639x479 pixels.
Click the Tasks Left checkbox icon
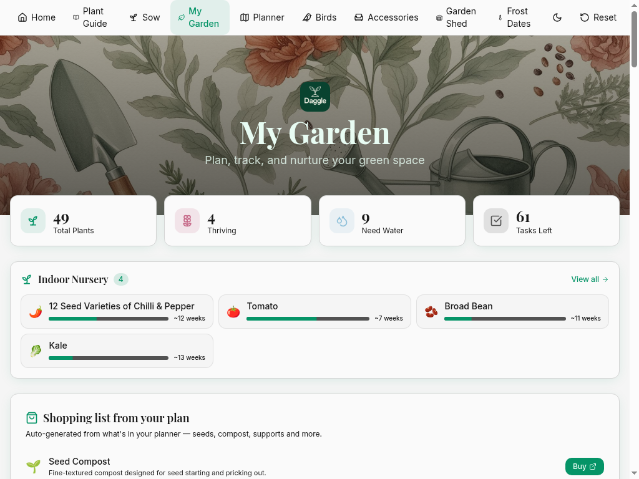[496, 221]
